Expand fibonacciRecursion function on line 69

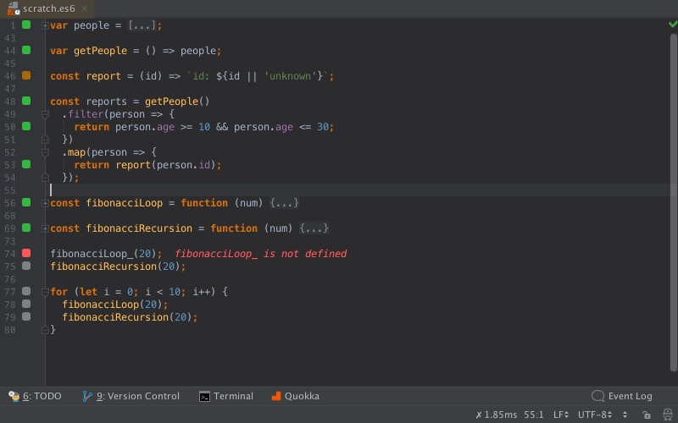click(45, 228)
